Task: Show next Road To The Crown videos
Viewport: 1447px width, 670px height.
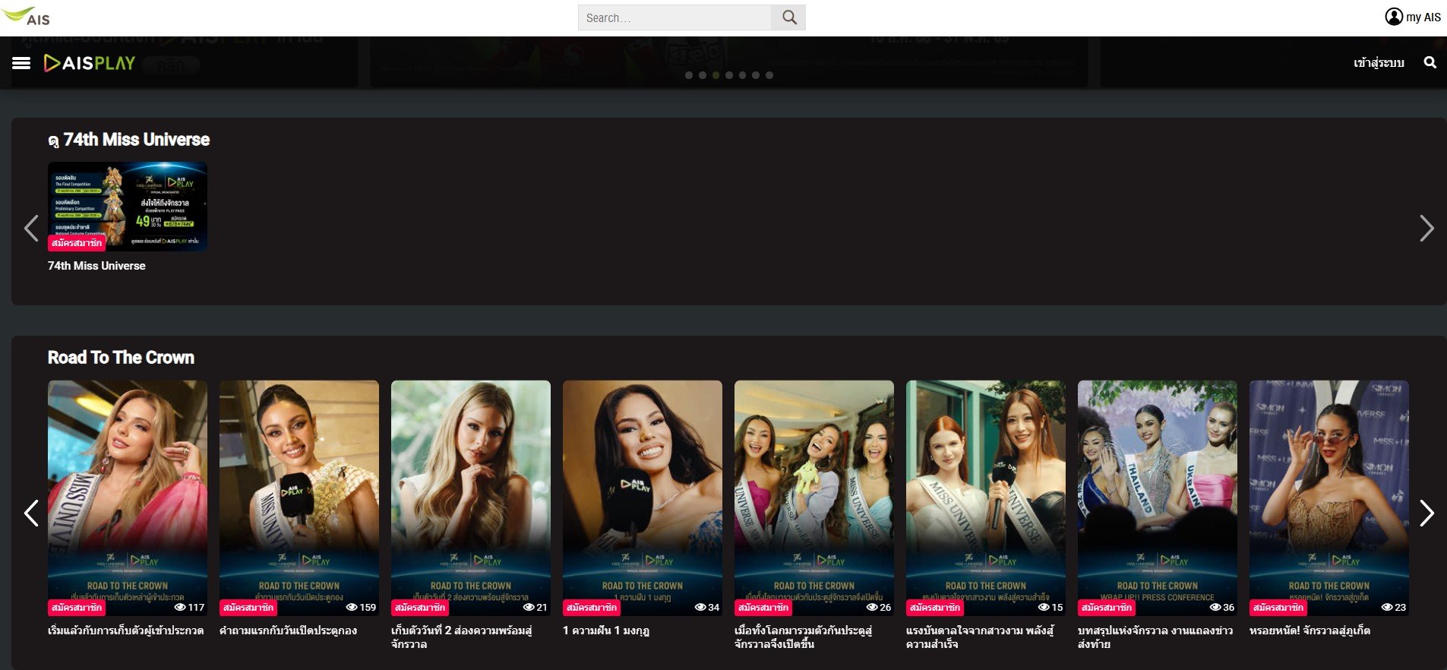Action: (1426, 514)
